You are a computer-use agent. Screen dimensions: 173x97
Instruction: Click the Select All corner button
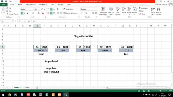click(3, 26)
